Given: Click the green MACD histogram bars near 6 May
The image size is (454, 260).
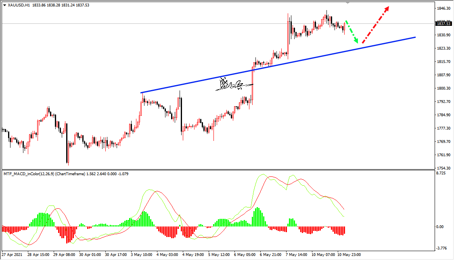Looking at the screenshot, I should 258,216.
